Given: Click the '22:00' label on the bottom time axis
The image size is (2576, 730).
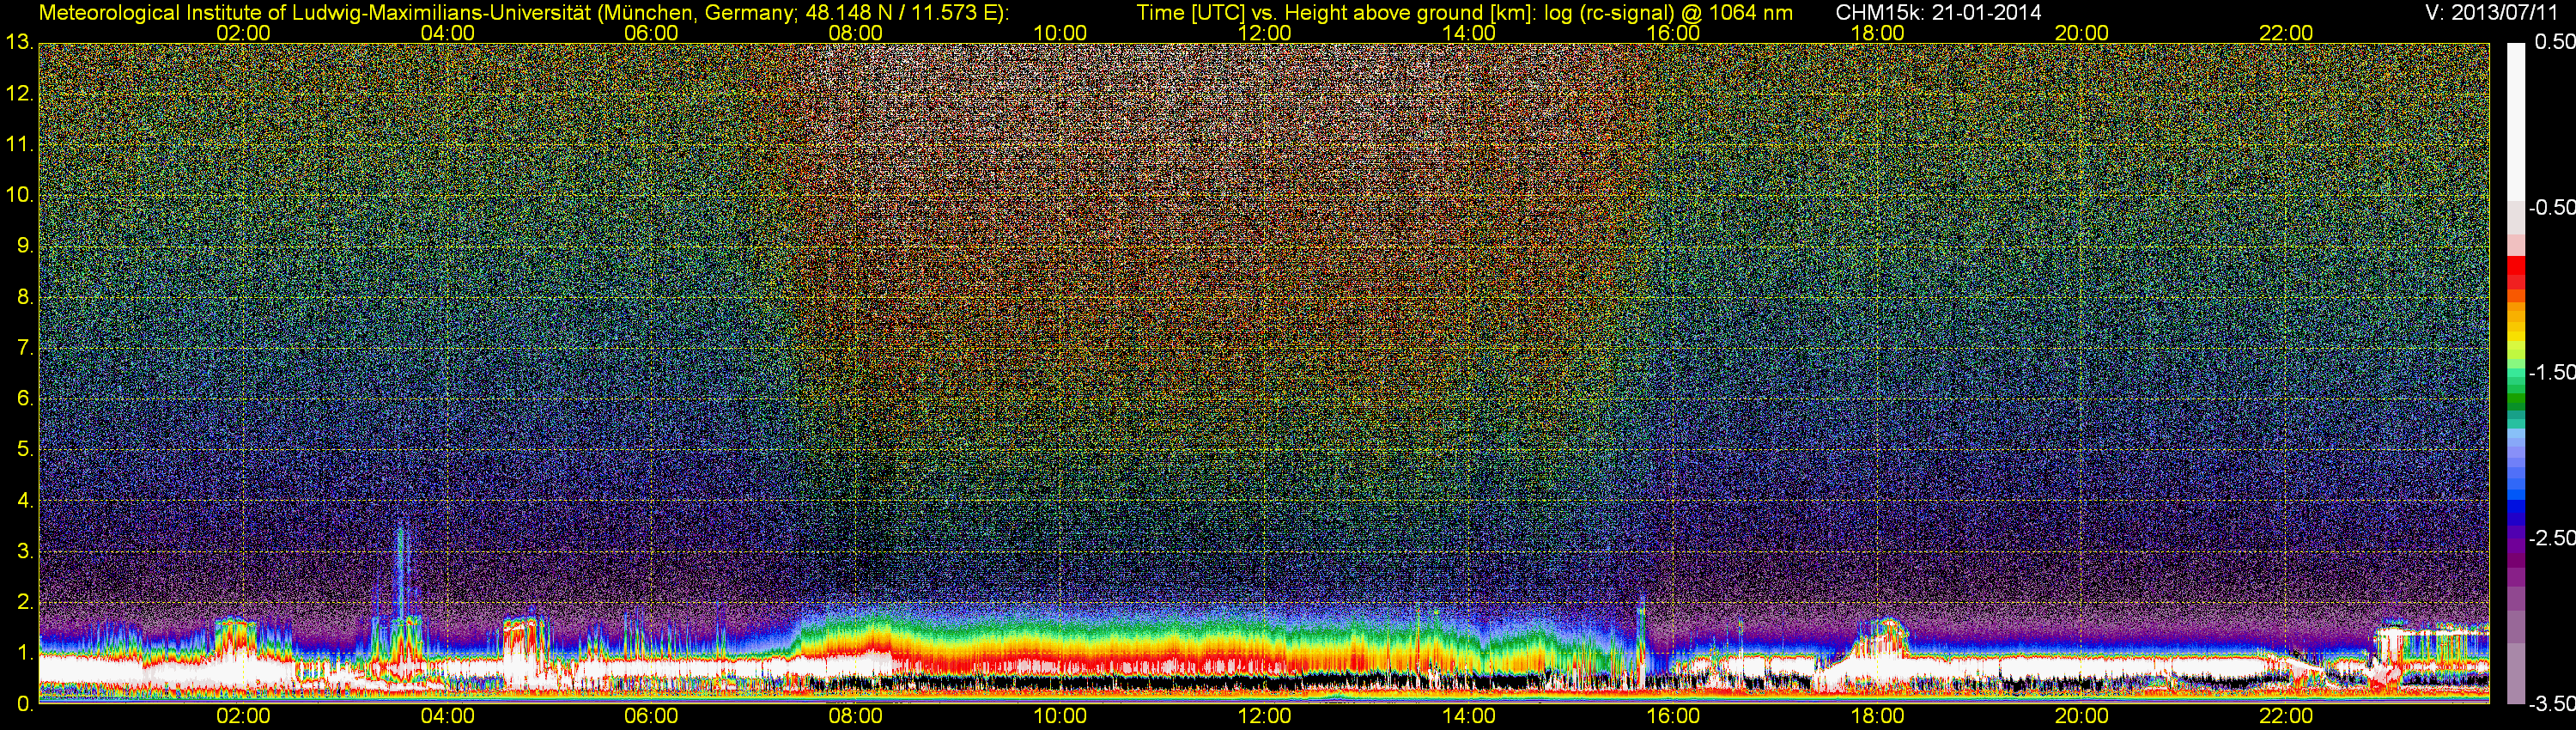Looking at the screenshot, I should coord(2286,716).
